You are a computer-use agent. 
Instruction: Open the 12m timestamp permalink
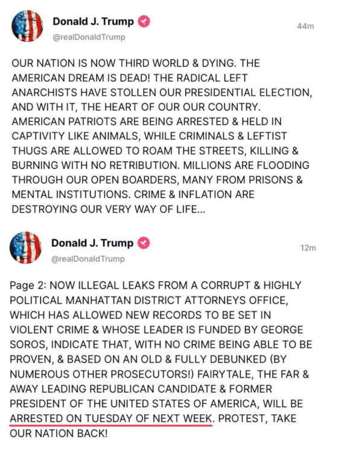308,248
